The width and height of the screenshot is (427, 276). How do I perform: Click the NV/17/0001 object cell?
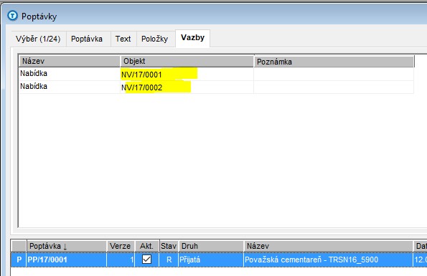click(x=187, y=74)
